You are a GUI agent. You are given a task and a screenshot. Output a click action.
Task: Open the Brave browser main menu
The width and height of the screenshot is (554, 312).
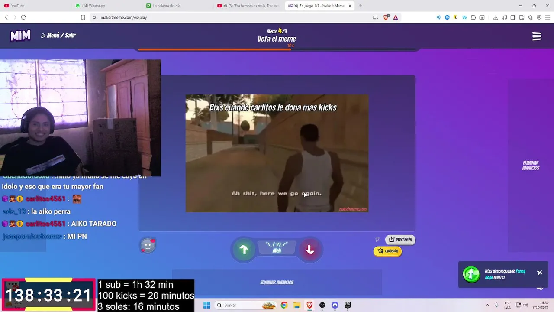pos(548,17)
